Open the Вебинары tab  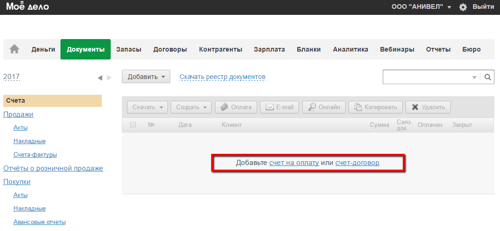[x=397, y=49]
